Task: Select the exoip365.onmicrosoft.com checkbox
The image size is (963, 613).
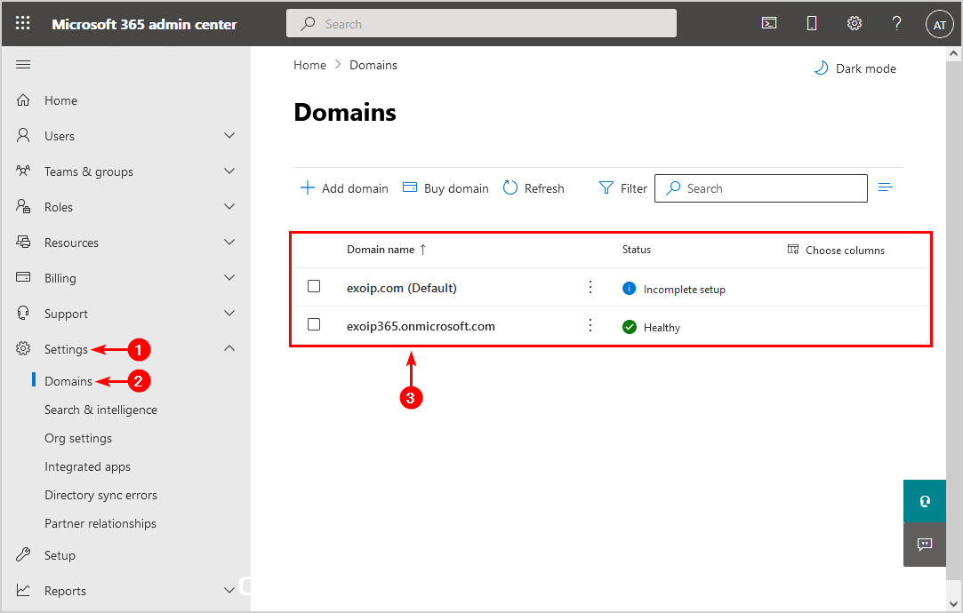Action: coord(314,324)
